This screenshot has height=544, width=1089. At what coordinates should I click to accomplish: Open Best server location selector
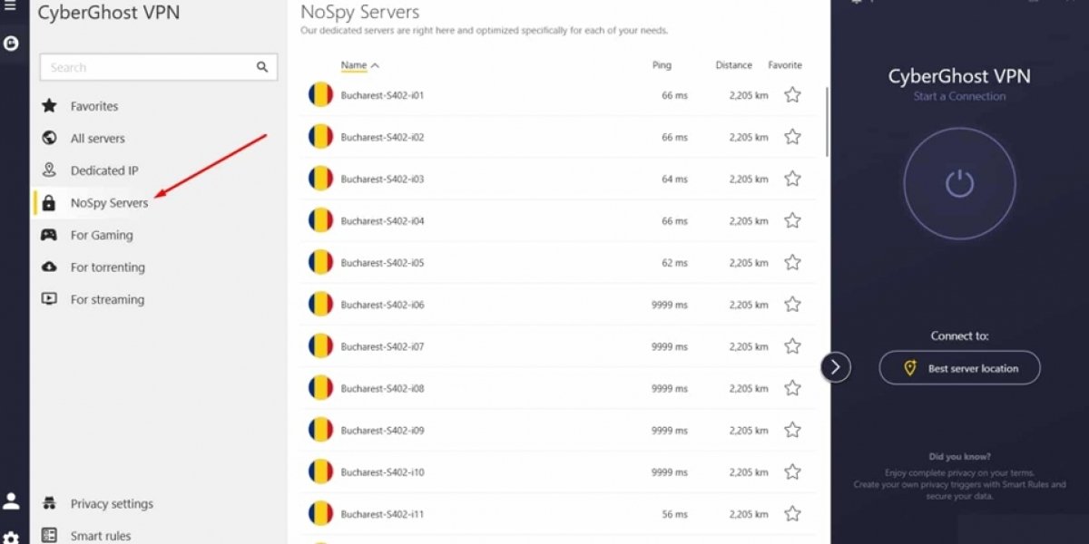[959, 368]
